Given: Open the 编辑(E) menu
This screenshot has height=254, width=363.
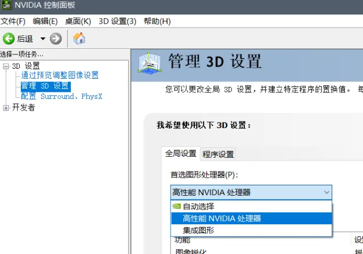Looking at the screenshot, I should (45, 21).
